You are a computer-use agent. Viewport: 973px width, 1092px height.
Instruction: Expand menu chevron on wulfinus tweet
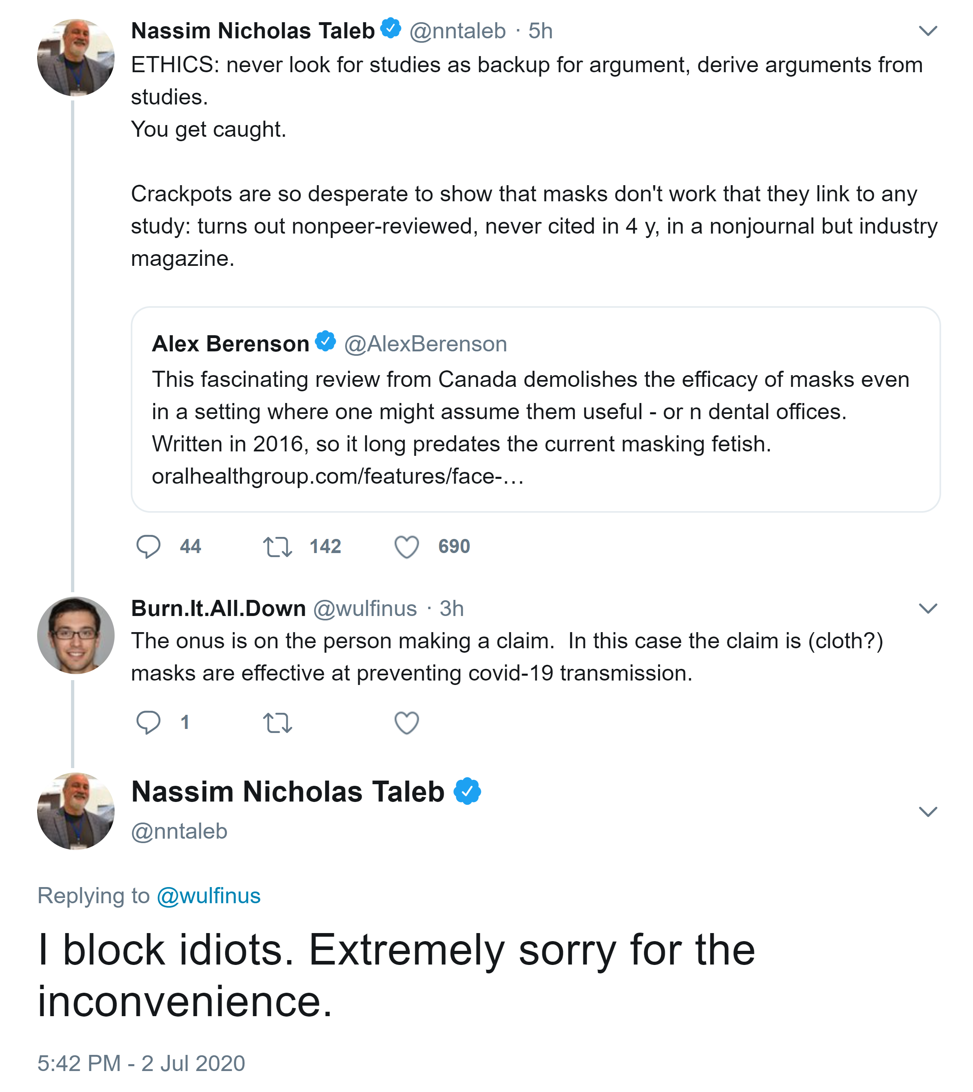click(x=927, y=608)
